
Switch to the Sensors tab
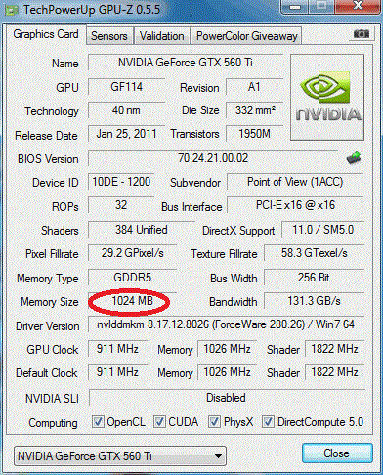click(109, 36)
